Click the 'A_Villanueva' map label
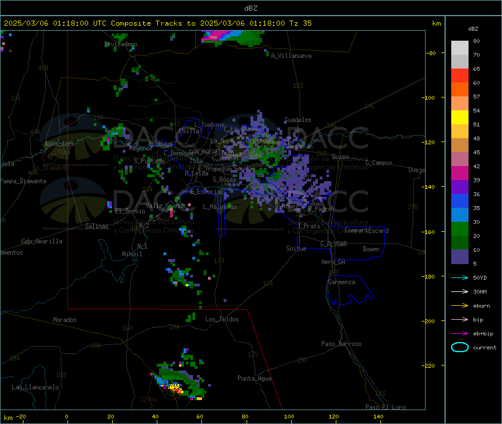Image resolution: width=502 pixels, height=424 pixels. pos(291,56)
